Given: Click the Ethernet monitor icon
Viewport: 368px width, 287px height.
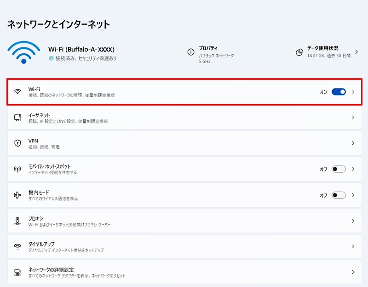Looking at the screenshot, I should click(17, 117).
